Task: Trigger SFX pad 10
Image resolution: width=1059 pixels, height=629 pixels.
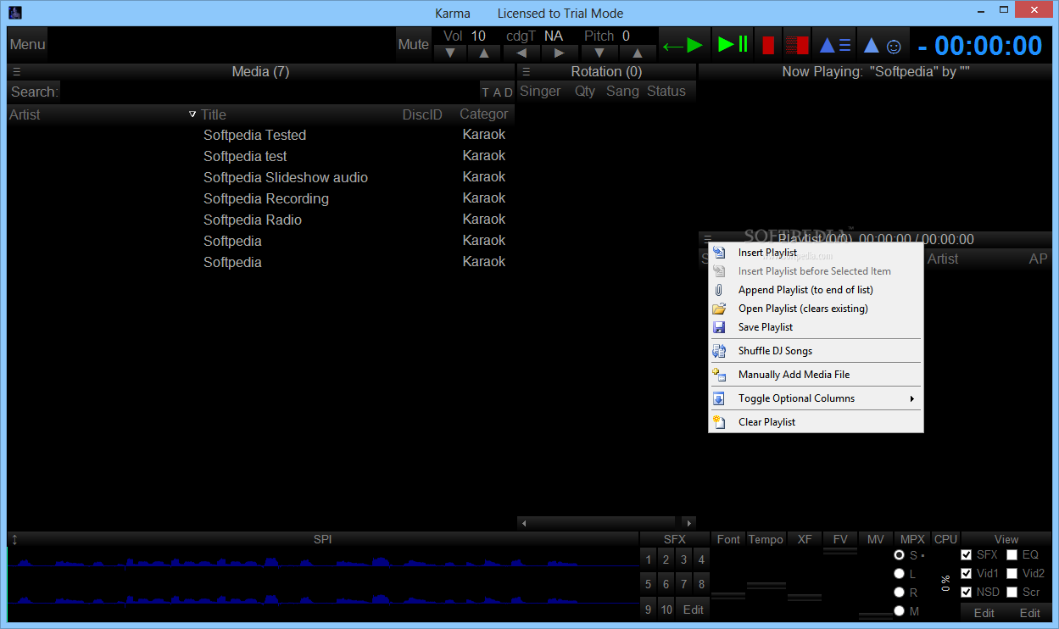Action: [666, 610]
